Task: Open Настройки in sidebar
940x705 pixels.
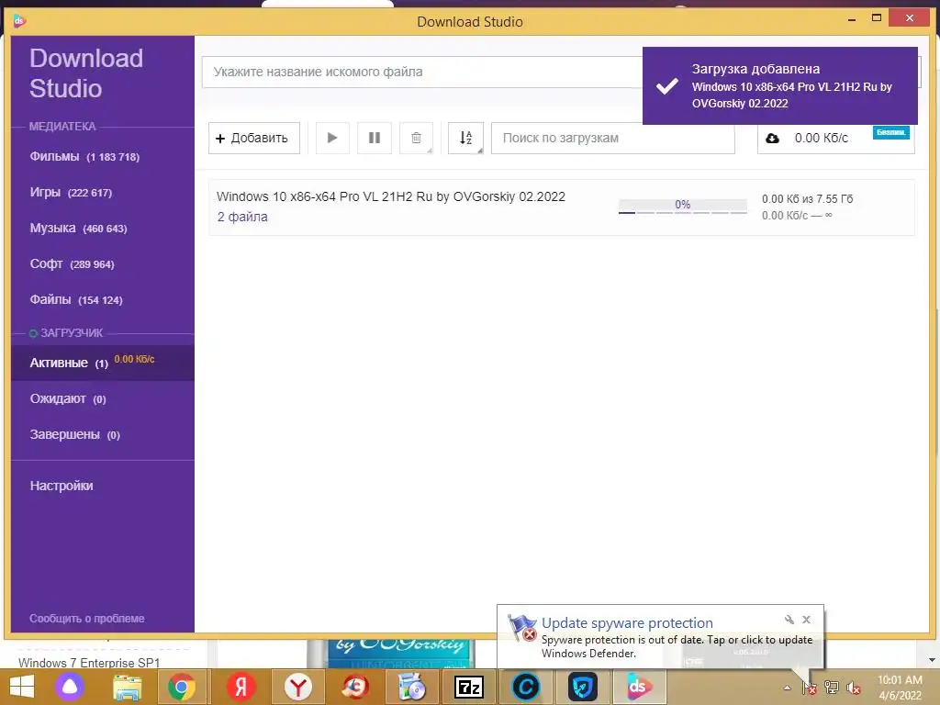Action: pos(62,486)
